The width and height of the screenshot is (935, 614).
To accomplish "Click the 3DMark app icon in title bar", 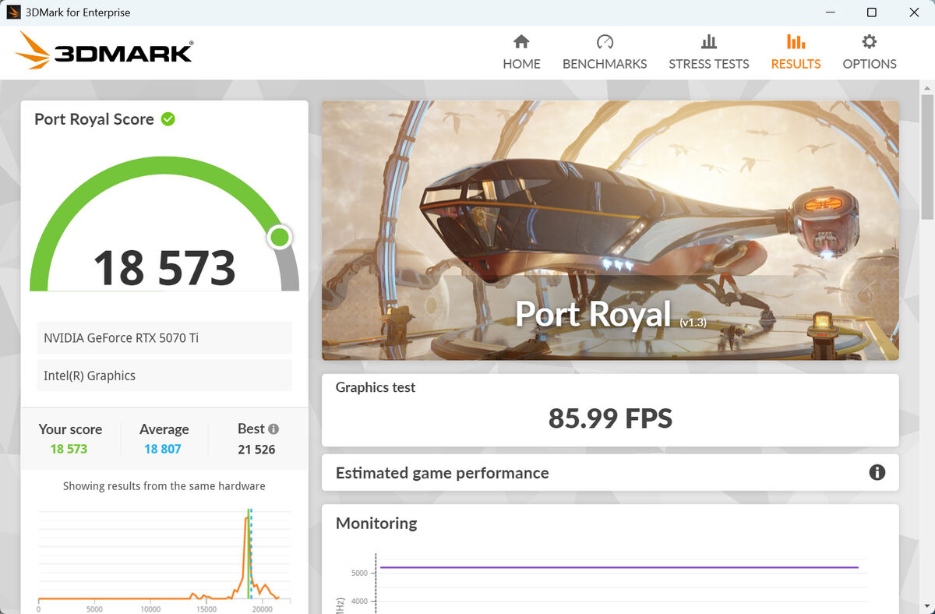I will click(x=13, y=12).
